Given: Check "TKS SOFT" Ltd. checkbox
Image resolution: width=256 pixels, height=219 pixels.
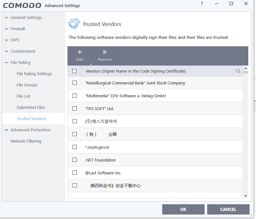Looking at the screenshot, I should [x=75, y=108].
